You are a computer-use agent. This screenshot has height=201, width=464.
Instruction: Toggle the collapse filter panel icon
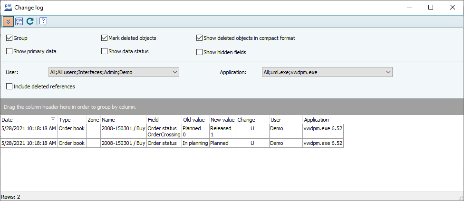pyautogui.click(x=8, y=21)
